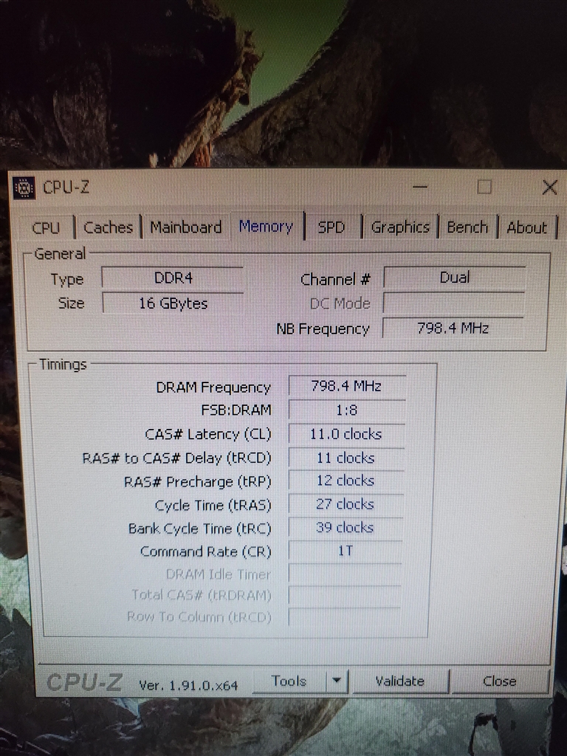Open the About tab

pos(526,227)
